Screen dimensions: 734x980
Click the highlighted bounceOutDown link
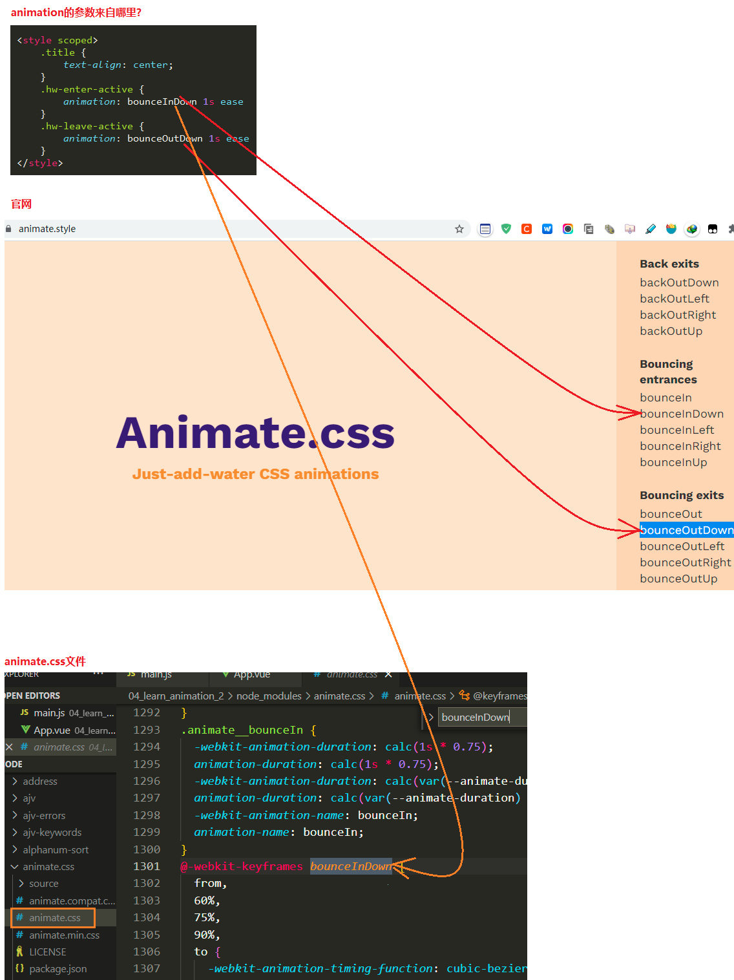[x=687, y=530]
